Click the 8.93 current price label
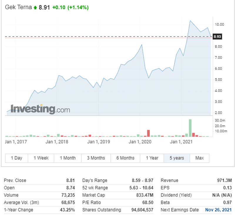The image size is (235, 215). (x=217, y=37)
